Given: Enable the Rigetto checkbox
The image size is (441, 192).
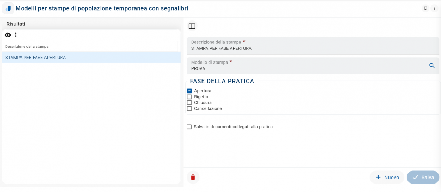Looking at the screenshot, I should [189, 97].
